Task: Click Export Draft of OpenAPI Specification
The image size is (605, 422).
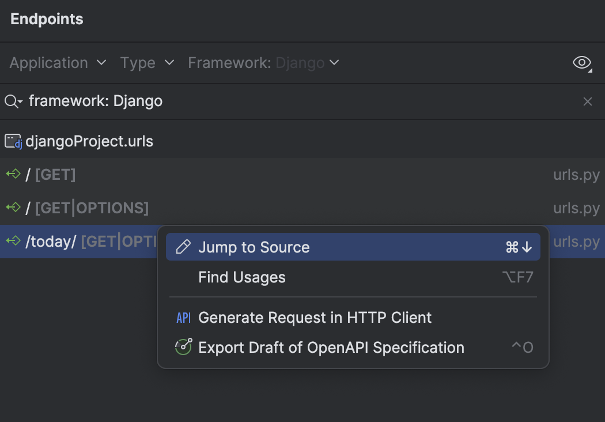Action: pos(331,347)
